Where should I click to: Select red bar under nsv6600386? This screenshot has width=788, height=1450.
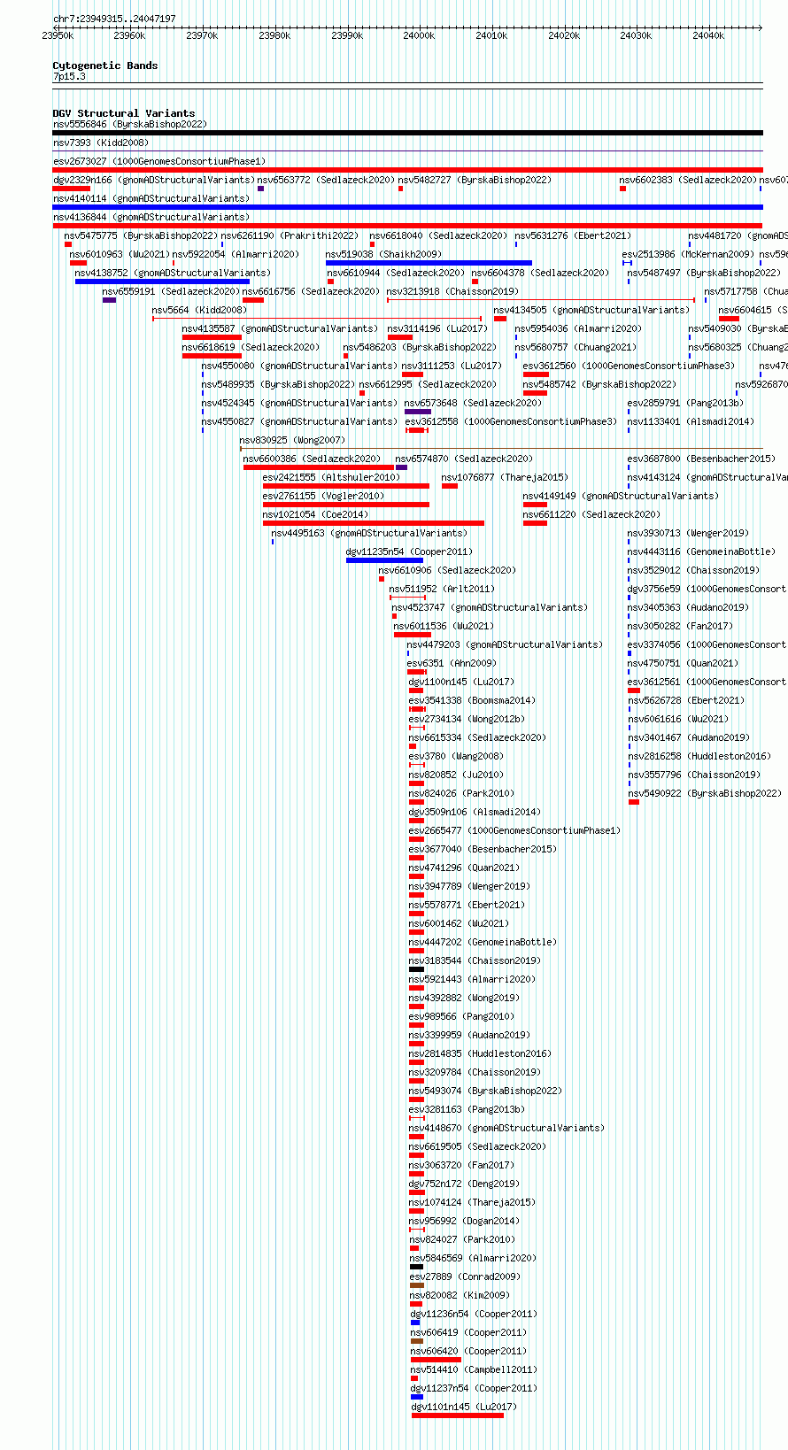tap(319, 467)
